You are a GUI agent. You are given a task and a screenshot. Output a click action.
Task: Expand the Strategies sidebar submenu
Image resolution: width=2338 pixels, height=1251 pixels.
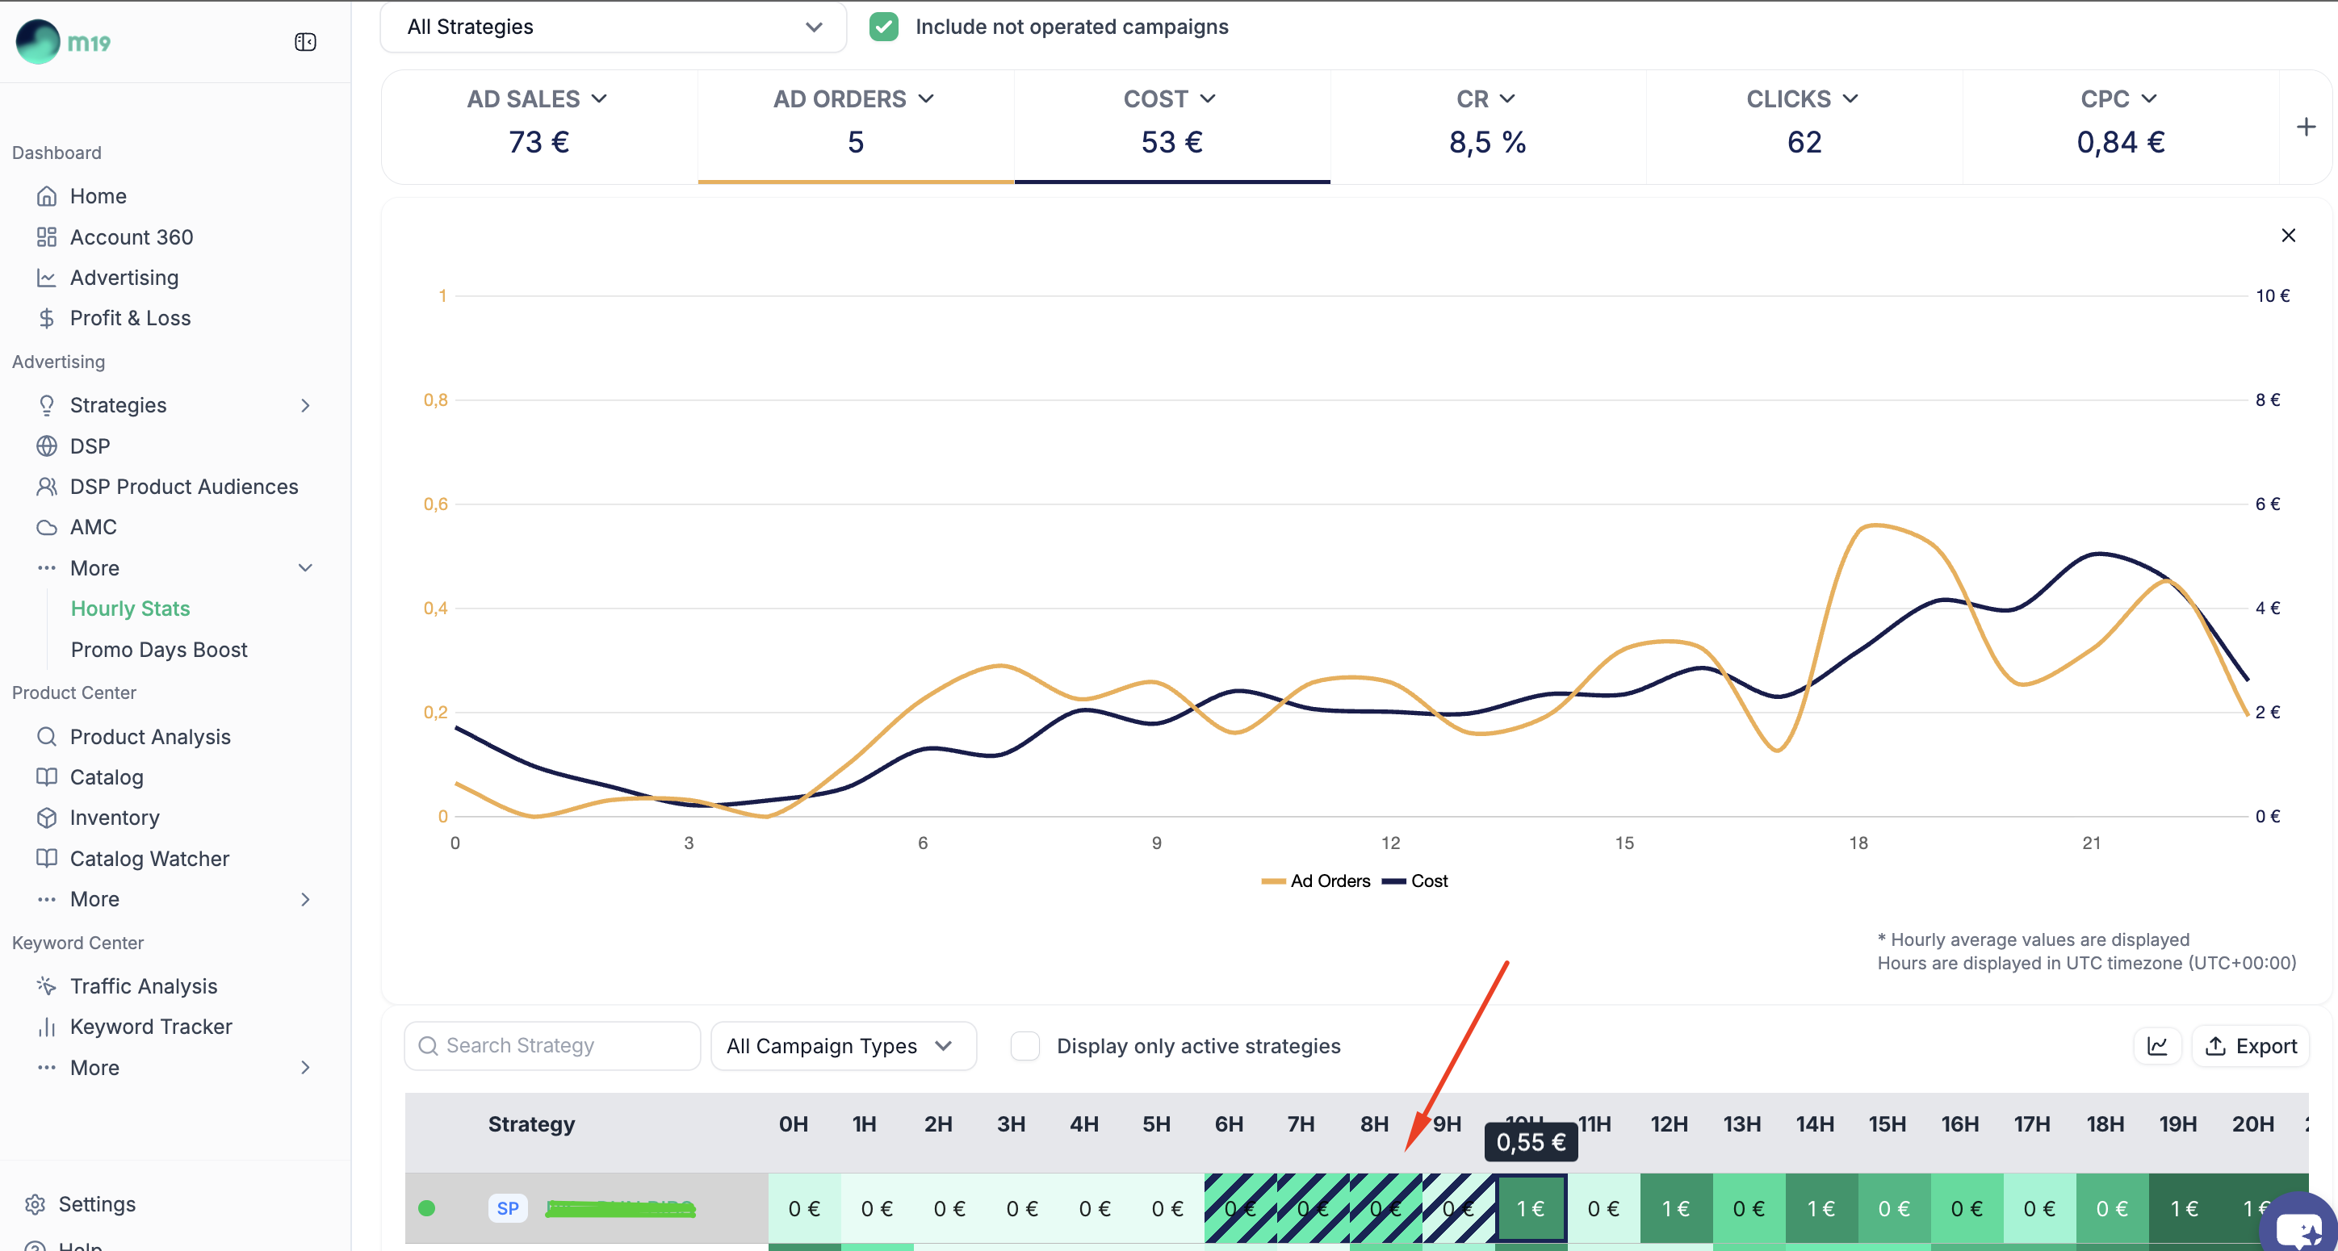pos(305,405)
